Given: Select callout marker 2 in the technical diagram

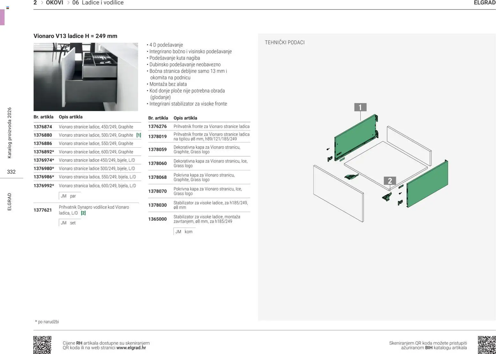Looking at the screenshot, I should (389, 181).
